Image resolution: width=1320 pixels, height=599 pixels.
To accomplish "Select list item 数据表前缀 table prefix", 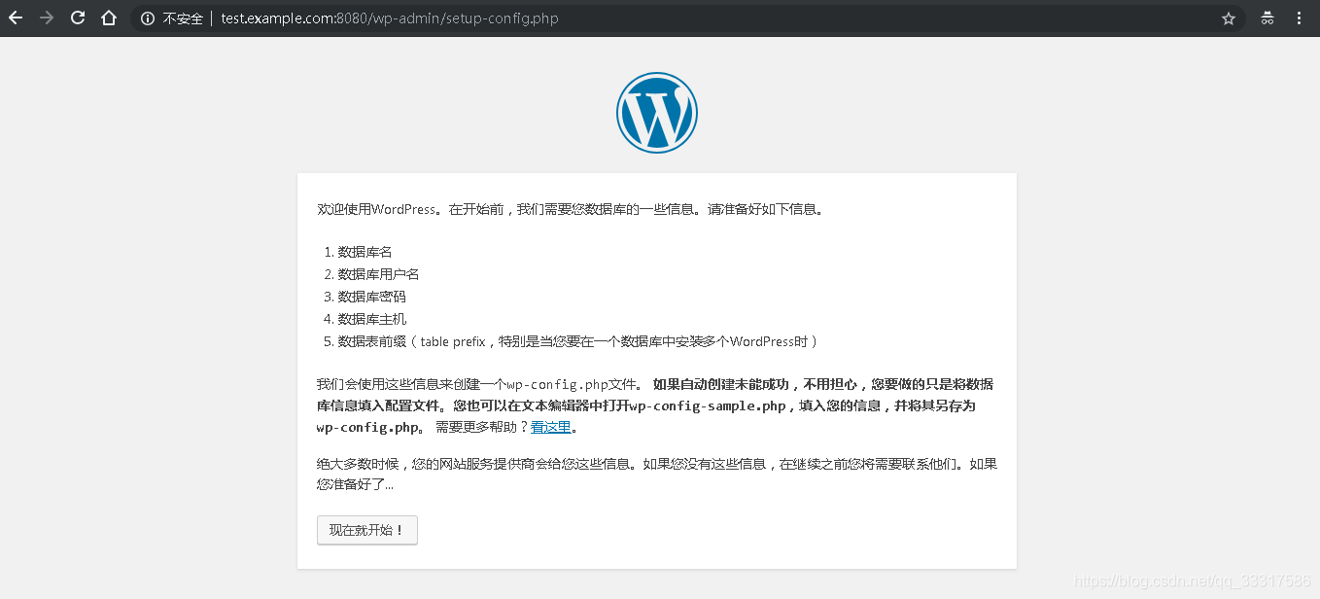I will tap(578, 341).
